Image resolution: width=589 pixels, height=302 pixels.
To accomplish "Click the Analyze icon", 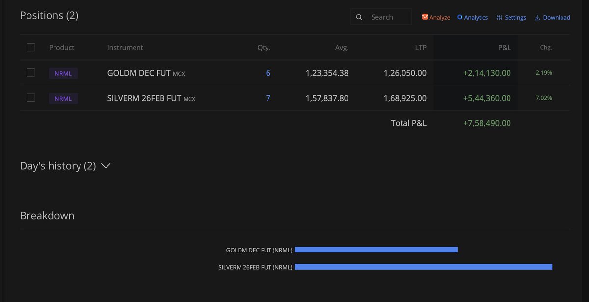I will [x=425, y=17].
